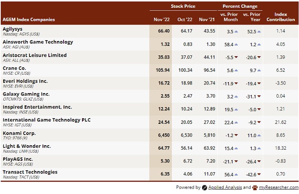The width and height of the screenshot is (299, 194).
Task: Click the vs. Prior Month header
Action: [229, 17]
